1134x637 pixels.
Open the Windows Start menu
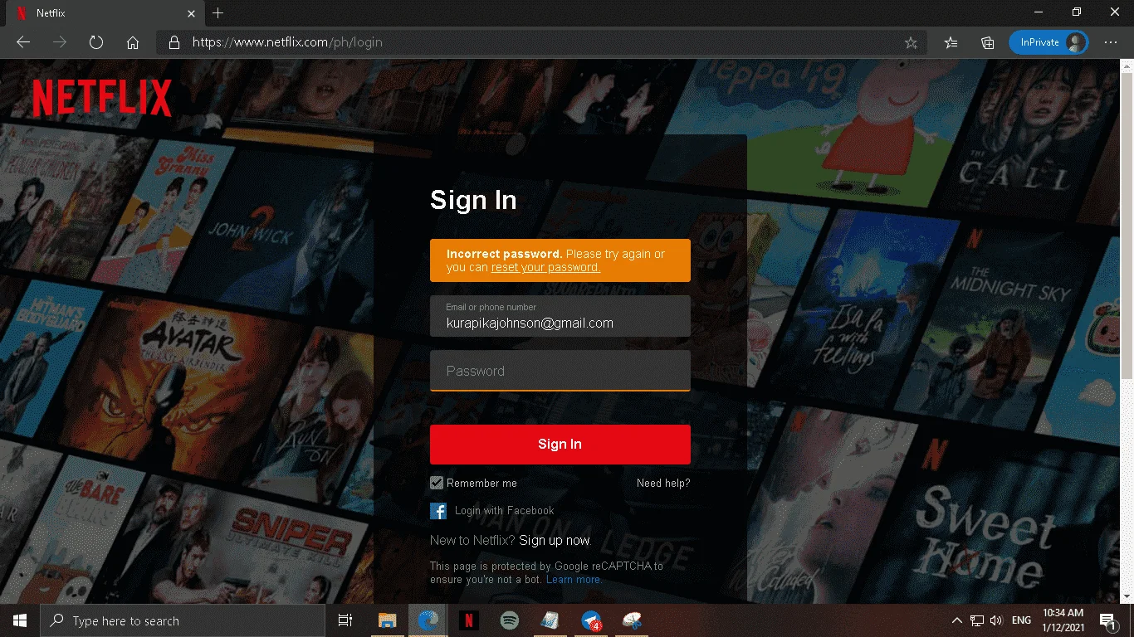(20, 620)
